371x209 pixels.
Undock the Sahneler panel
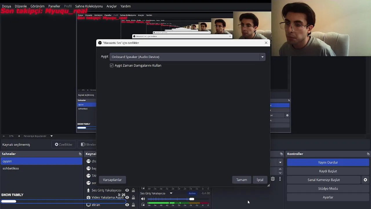[x=80, y=154]
